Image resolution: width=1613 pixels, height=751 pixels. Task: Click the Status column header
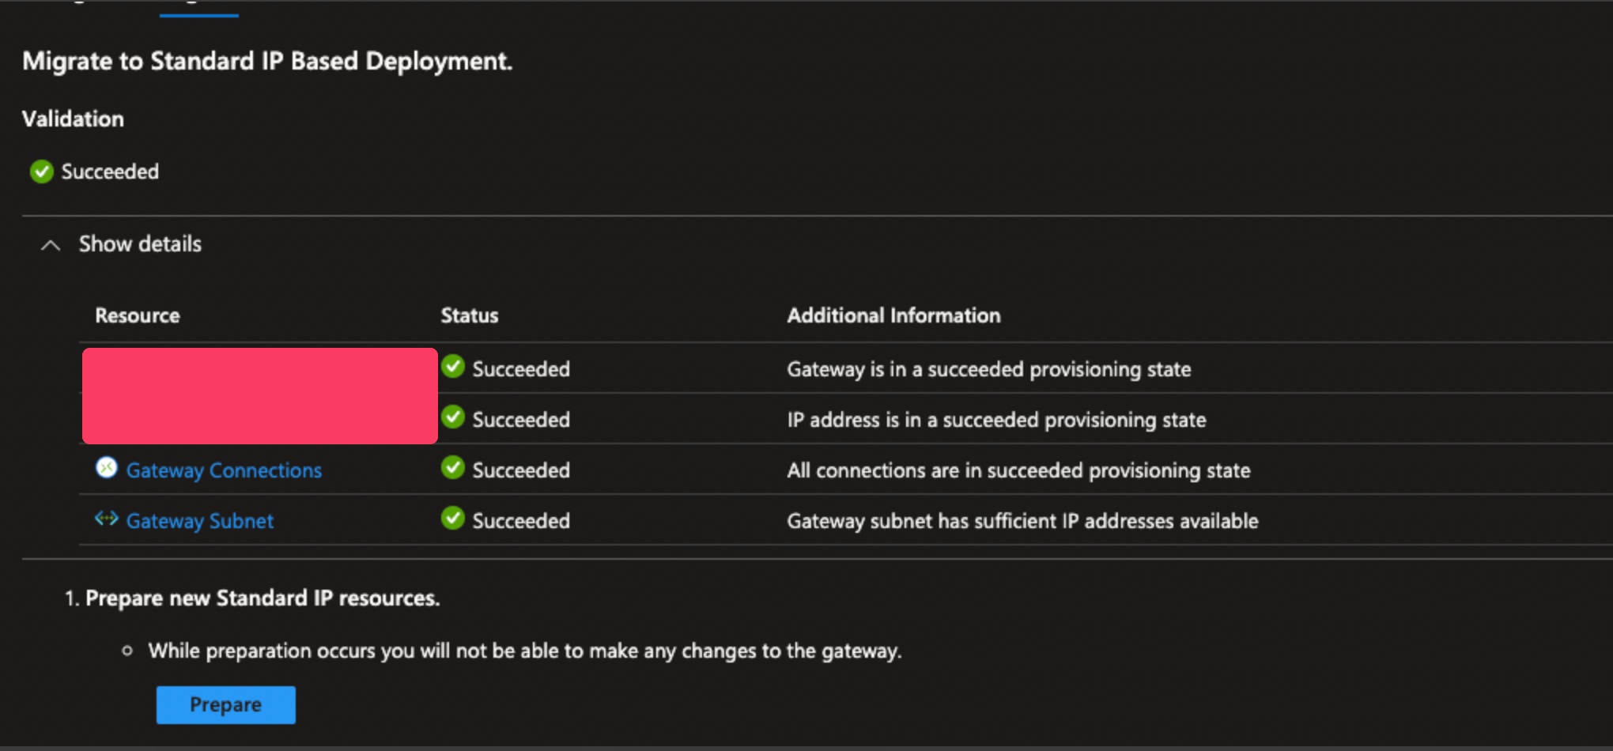tap(469, 315)
